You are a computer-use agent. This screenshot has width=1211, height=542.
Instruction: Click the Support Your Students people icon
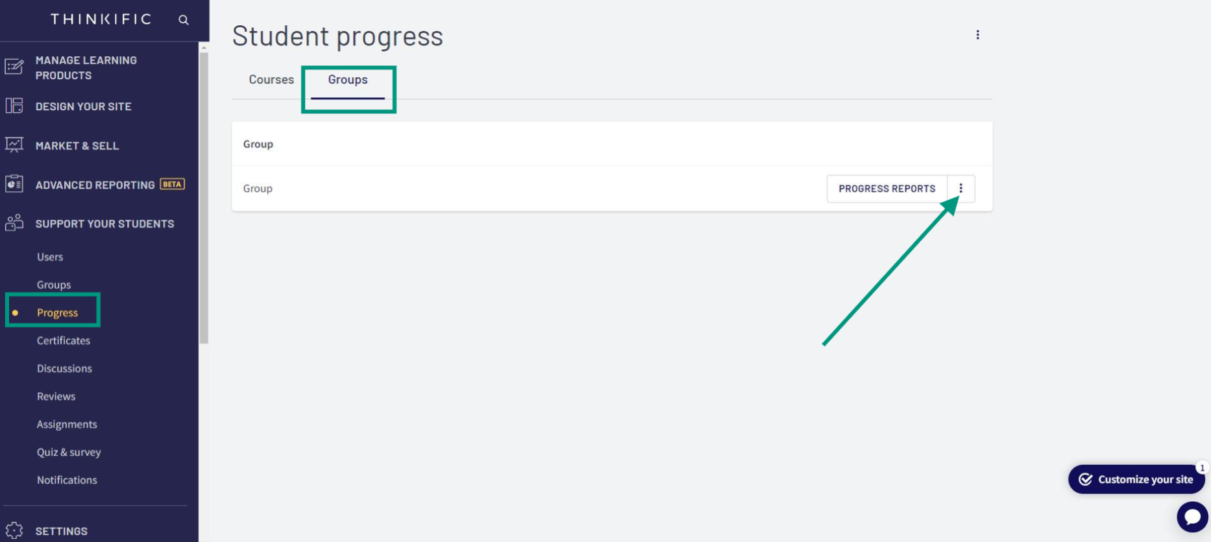[14, 223]
